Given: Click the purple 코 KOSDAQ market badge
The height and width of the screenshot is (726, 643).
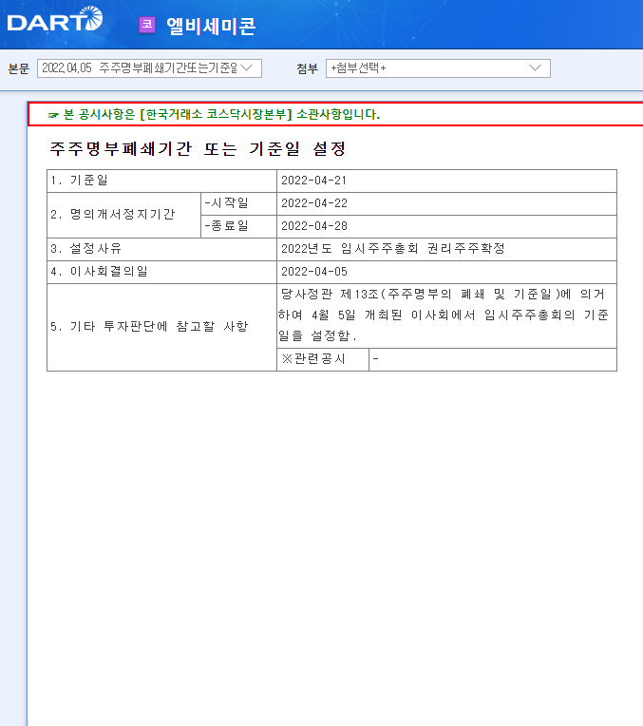Looking at the screenshot, I should click(147, 25).
